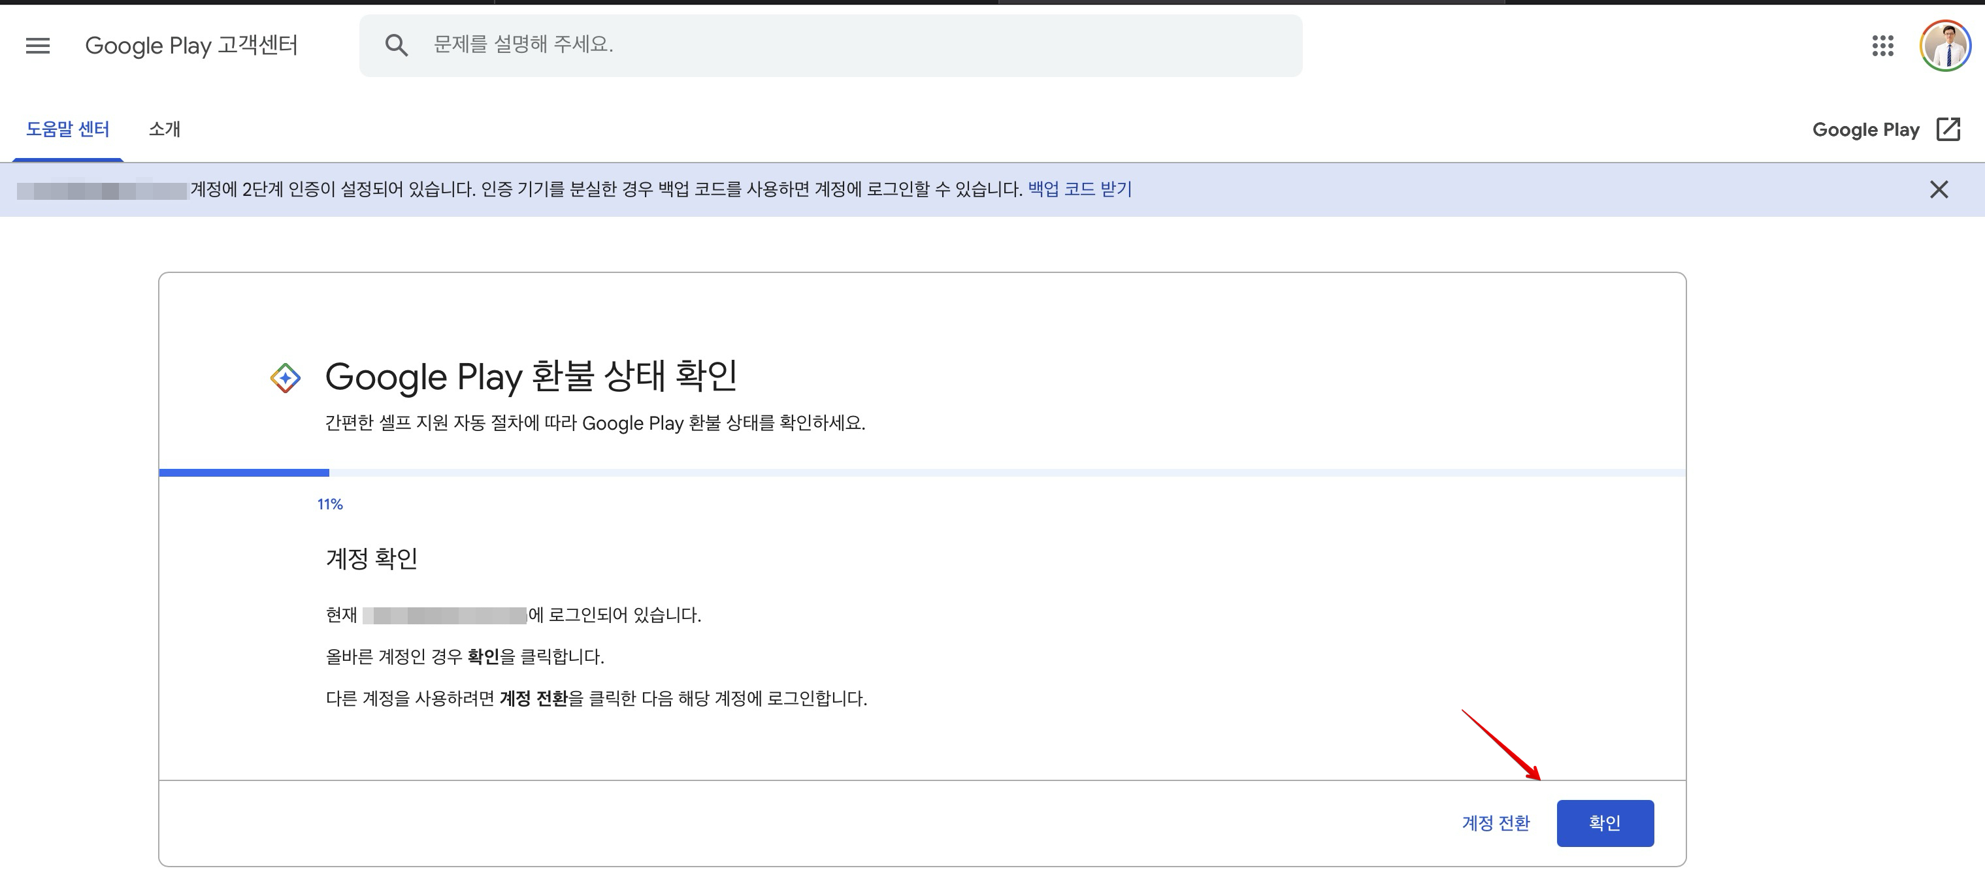Click the blue progress bar segment
This screenshot has width=1985, height=879.
[244, 473]
